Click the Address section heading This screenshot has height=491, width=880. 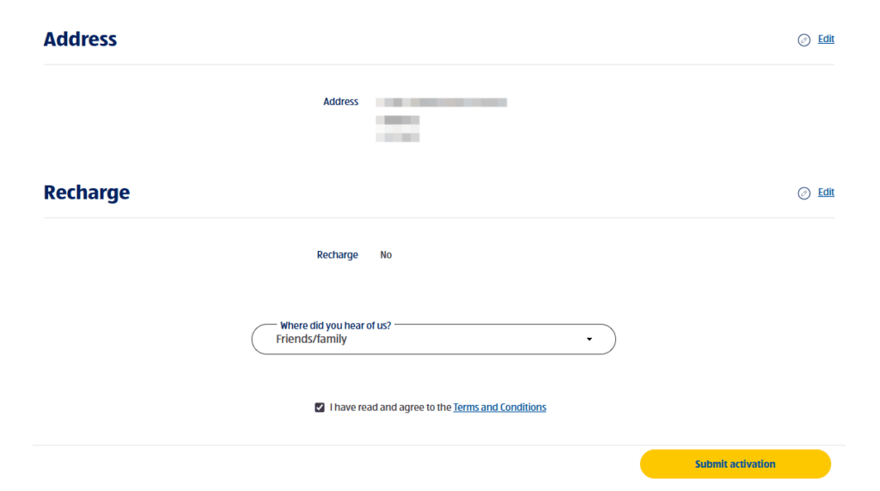pos(80,40)
